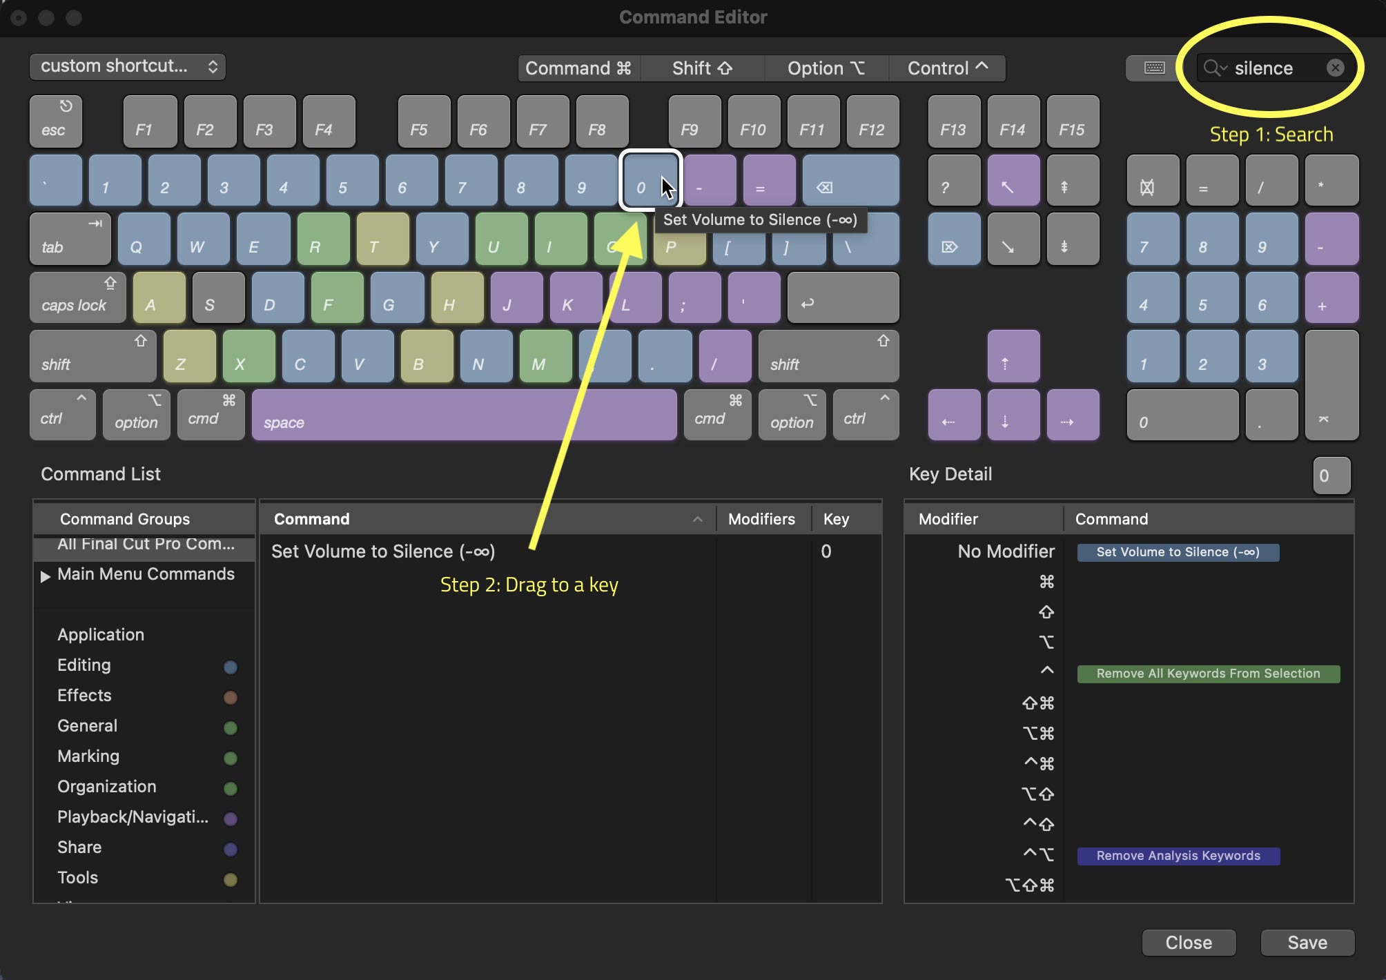The image size is (1386, 980).
Task: Click the left arrow key
Action: 954,415
